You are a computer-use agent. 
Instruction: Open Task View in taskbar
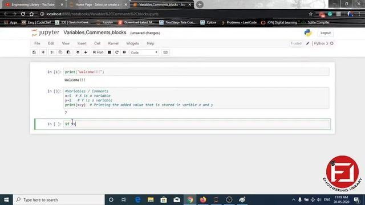pyautogui.click(x=124, y=200)
